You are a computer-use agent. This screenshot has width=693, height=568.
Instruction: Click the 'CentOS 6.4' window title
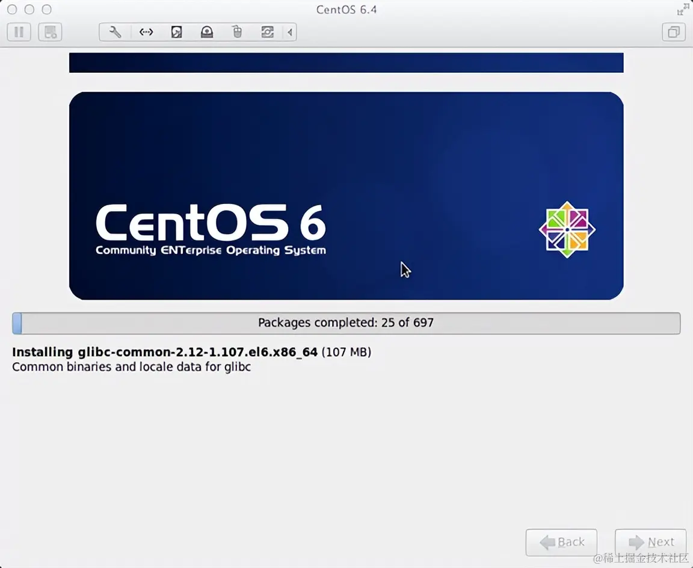(x=346, y=10)
